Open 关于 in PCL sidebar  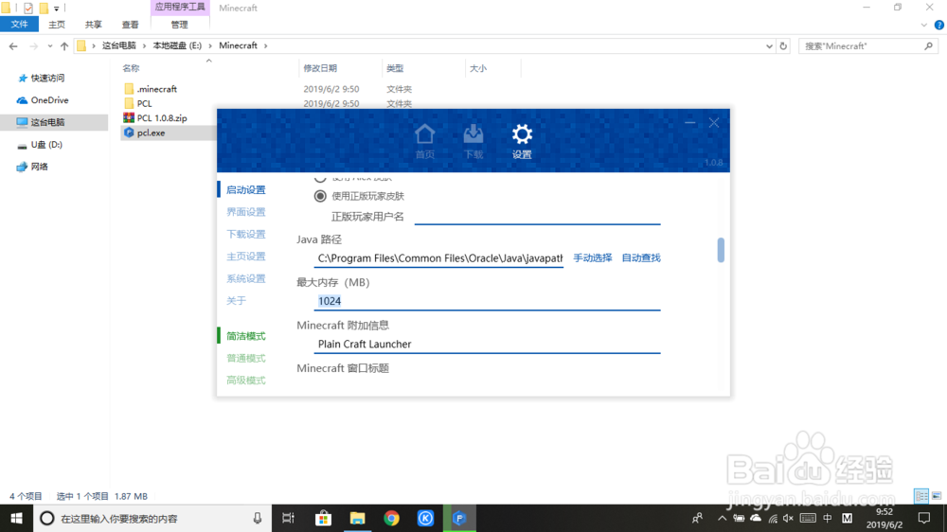click(x=236, y=301)
